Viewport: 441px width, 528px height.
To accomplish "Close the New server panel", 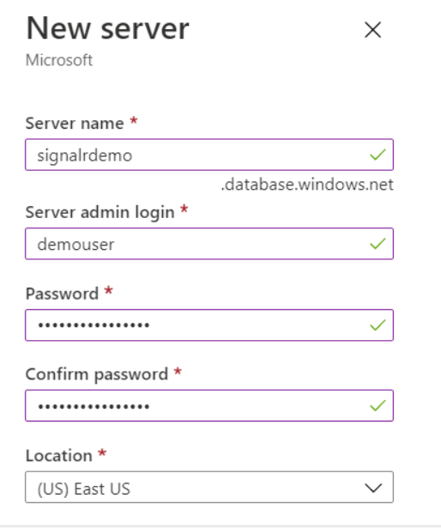I will (372, 30).
